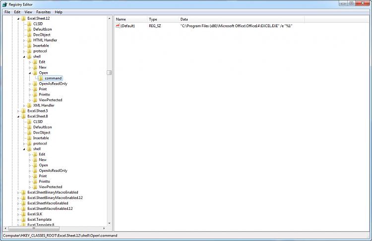This screenshot has width=372, height=241.
Task: Click DefaultIcon folder icon under Excel.Sheet.12
Action: pyautogui.click(x=29, y=29)
